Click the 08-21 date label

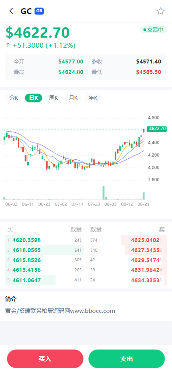click(x=143, y=204)
